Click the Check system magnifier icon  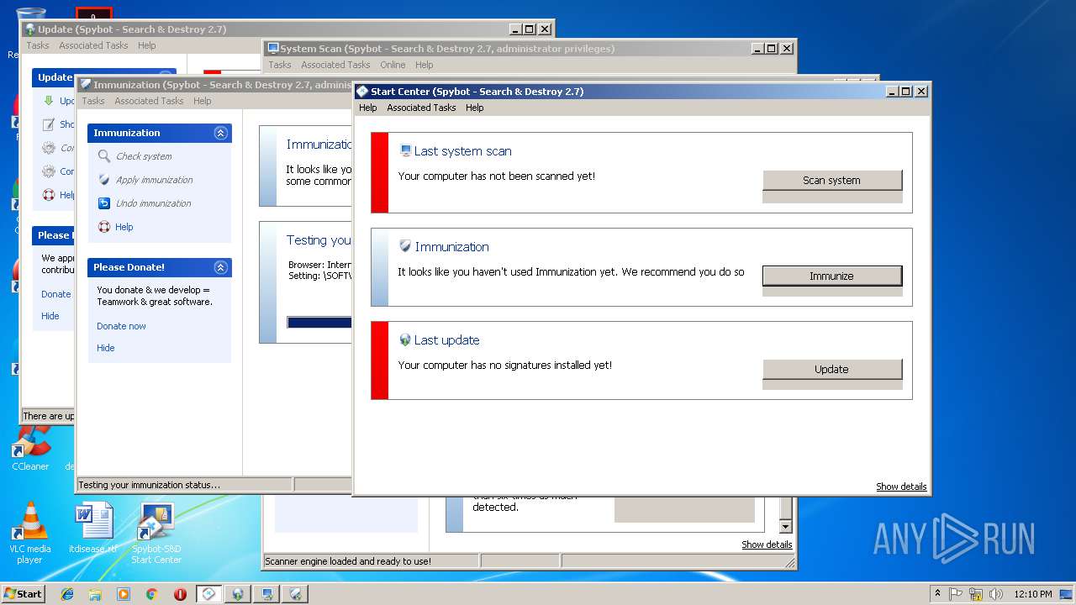104,156
